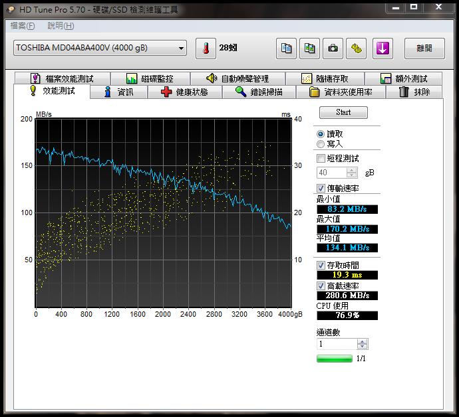This screenshot has width=459, height=417.
Task: Click the copy screenshot to clipboard icon
Action: [309, 48]
